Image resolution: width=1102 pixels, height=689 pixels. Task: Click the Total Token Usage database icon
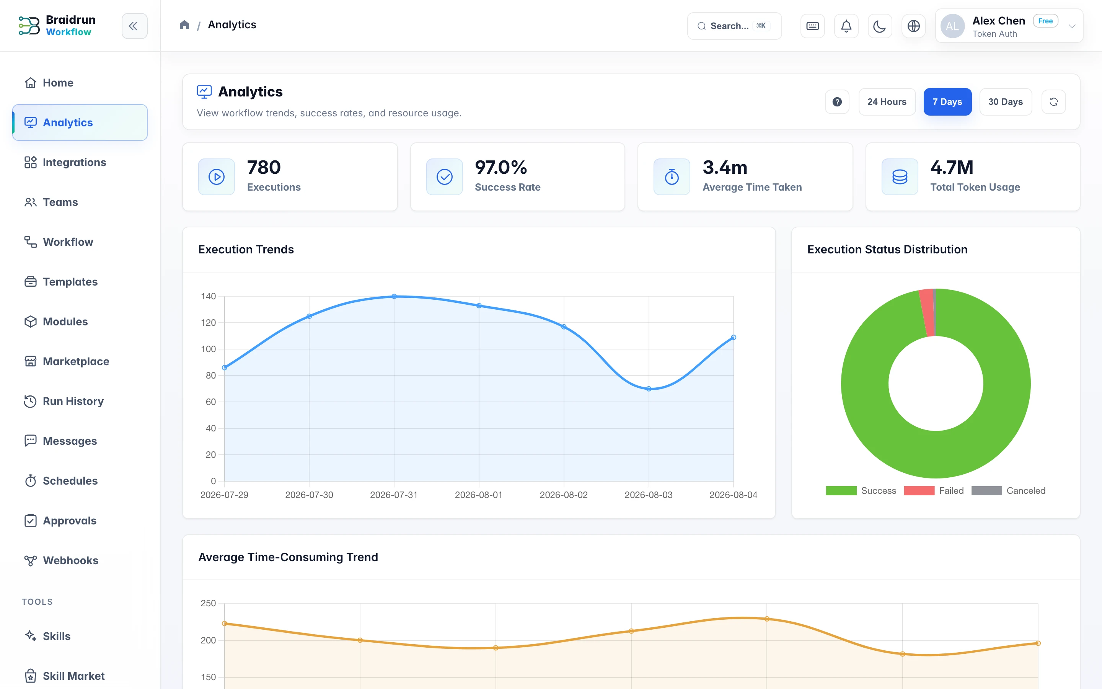900,177
